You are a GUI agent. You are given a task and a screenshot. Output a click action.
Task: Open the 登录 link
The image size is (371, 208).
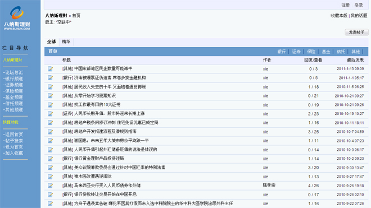359,5
